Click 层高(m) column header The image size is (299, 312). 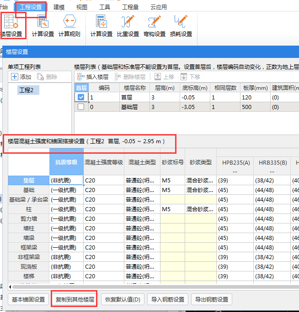(165, 88)
